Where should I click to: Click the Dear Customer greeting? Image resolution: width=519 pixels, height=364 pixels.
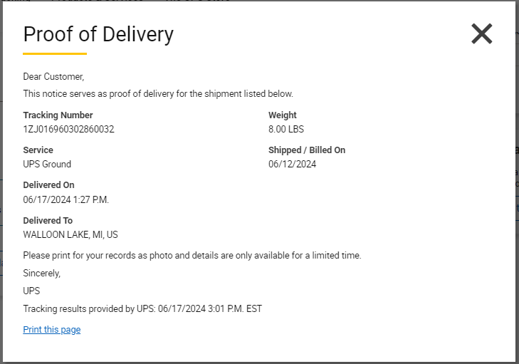53,76
